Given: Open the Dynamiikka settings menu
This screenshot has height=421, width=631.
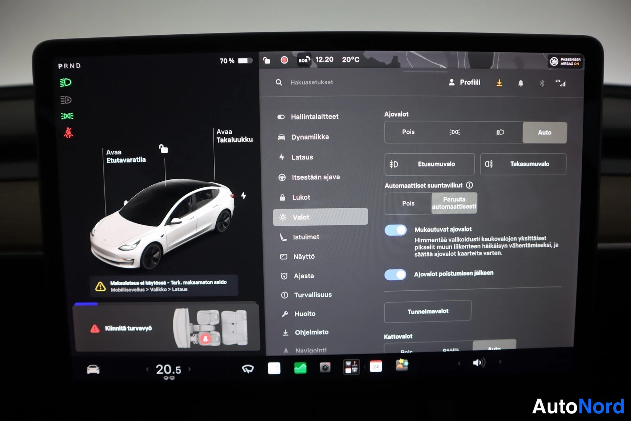Looking at the screenshot, I should tap(303, 137).
